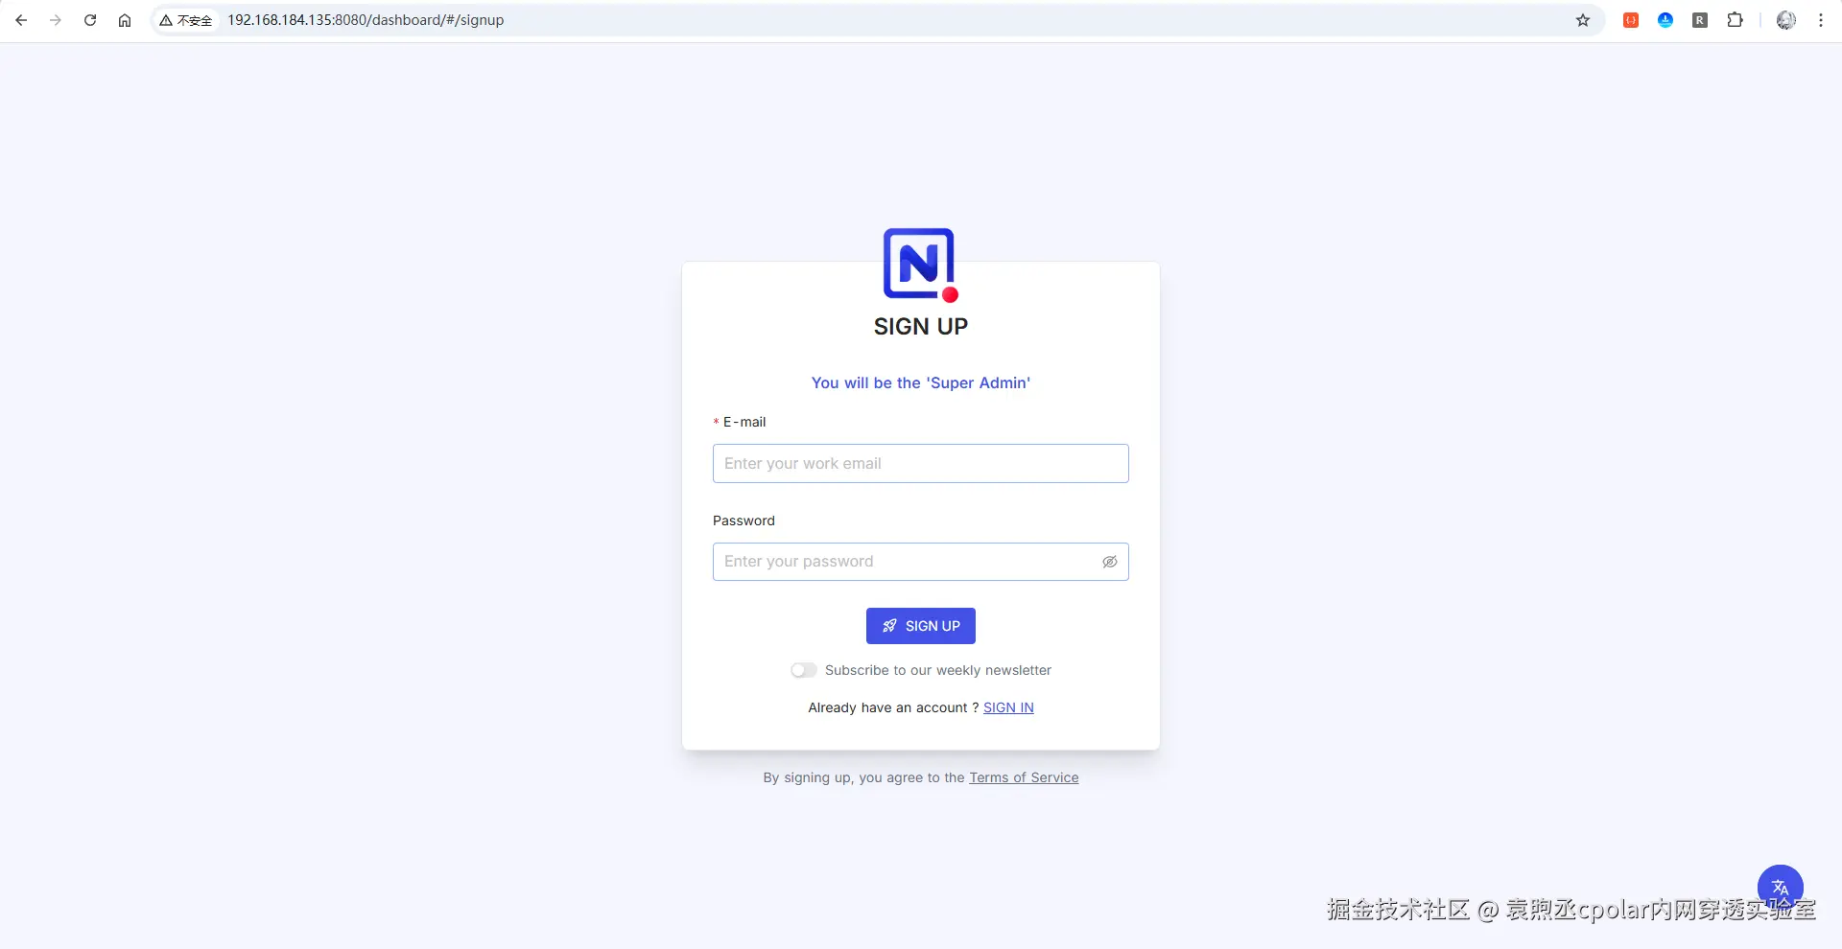The height and width of the screenshot is (949, 1842).
Task: Go back with the browser back arrow
Action: pos(21,20)
